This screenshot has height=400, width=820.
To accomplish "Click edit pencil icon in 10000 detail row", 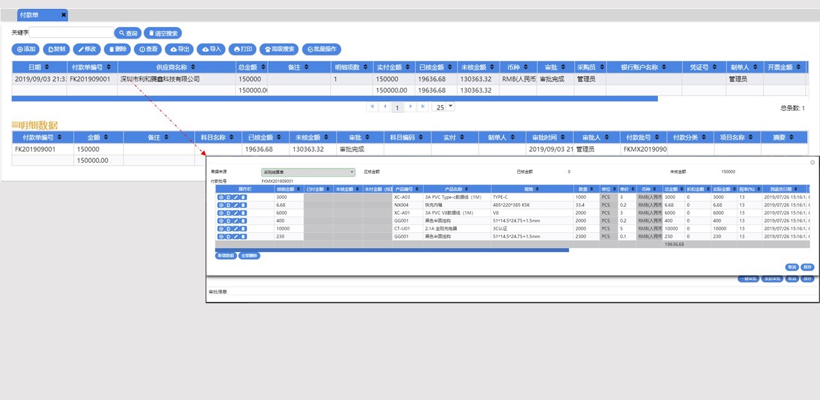I will click(236, 229).
